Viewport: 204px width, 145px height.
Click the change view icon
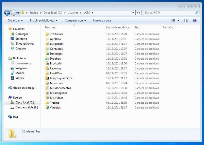(x=173, y=20)
